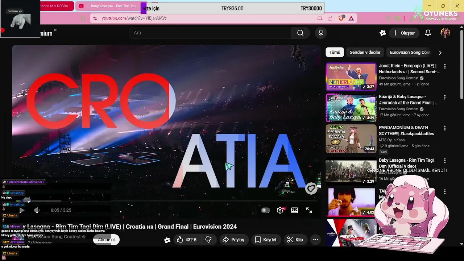Switch to the Mix KOBRA browser tab
464x261 pixels.
(x=56, y=6)
